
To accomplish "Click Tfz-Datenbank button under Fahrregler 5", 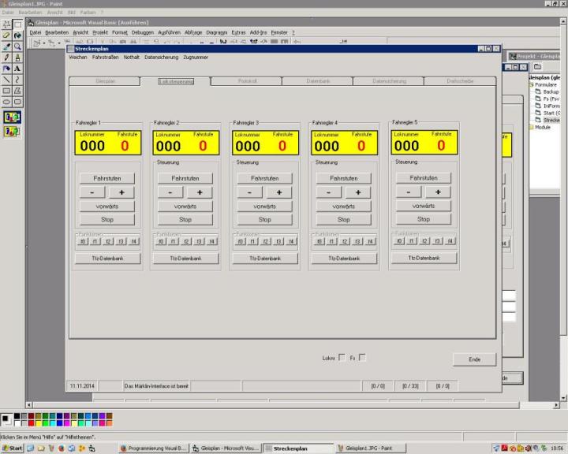I will point(424,258).
